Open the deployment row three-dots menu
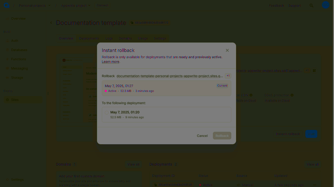 (x=314, y=185)
